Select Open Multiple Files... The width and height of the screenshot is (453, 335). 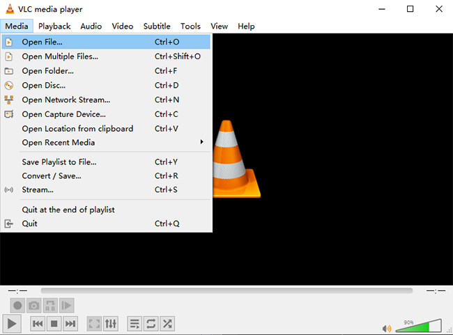106,56
